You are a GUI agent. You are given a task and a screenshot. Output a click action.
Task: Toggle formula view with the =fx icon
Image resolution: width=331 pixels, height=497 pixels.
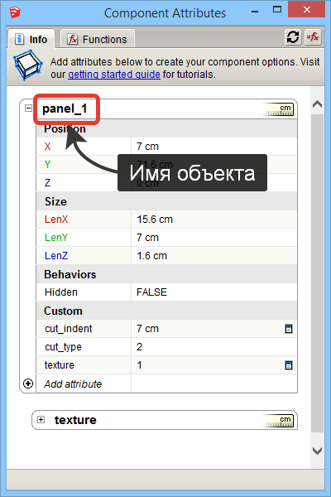(x=313, y=38)
